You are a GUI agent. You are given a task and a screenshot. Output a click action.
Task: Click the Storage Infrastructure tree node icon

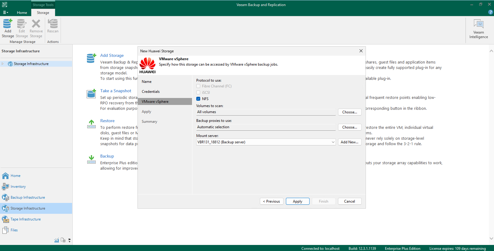(10, 64)
